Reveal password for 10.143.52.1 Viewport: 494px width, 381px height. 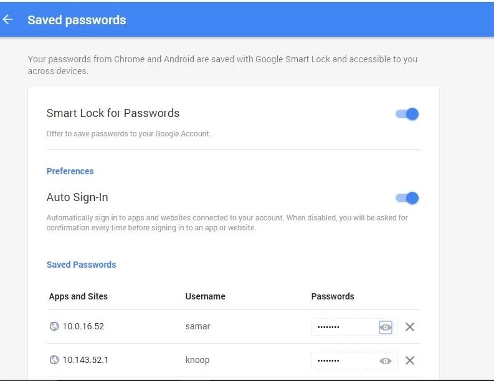386,360
